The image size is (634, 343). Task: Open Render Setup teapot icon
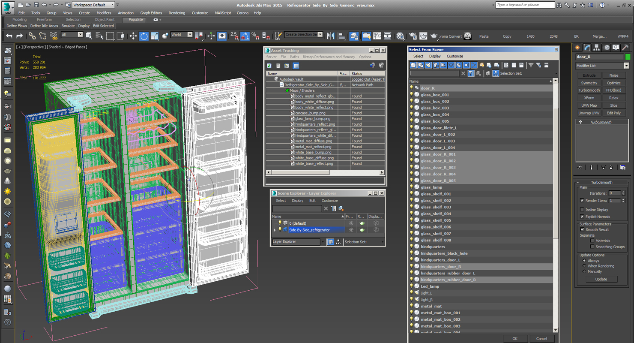click(413, 36)
